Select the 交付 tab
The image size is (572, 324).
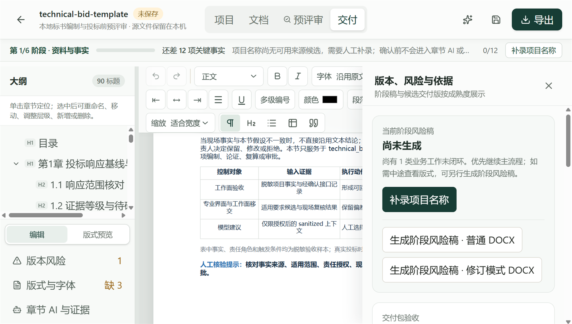[x=347, y=20]
